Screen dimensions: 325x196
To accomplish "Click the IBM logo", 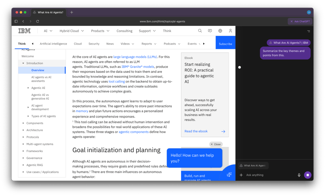I will click(24, 31).
